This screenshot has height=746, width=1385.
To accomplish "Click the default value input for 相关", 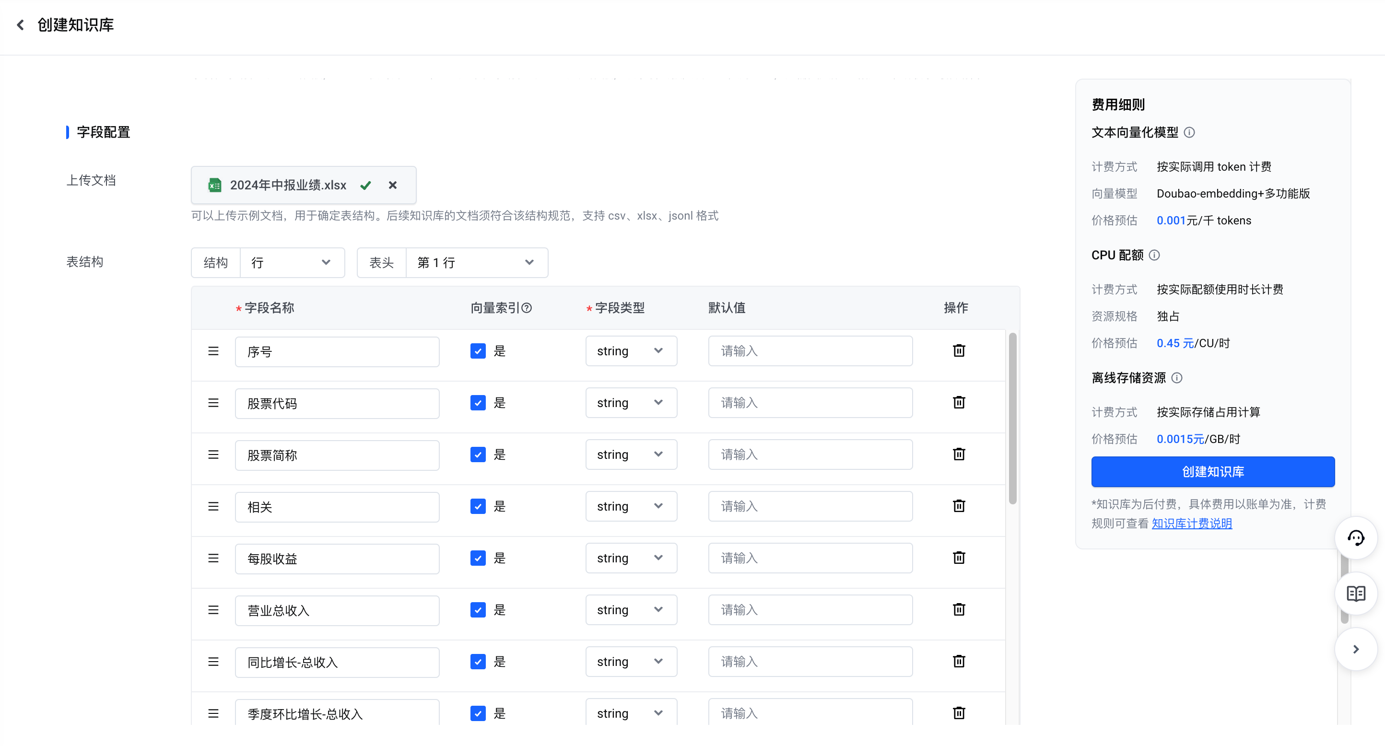I will 810,506.
